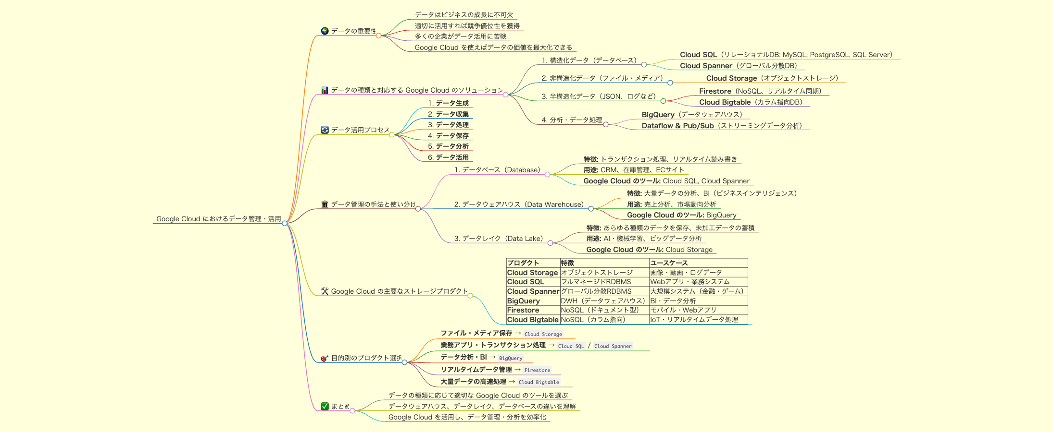
Task: Select the Cloud SQL（リレーショナルDB）leaf node
Action: [x=788, y=55]
